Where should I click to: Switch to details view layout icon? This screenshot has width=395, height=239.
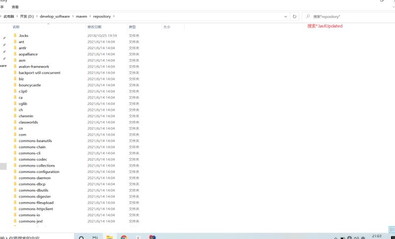(x=392, y=230)
